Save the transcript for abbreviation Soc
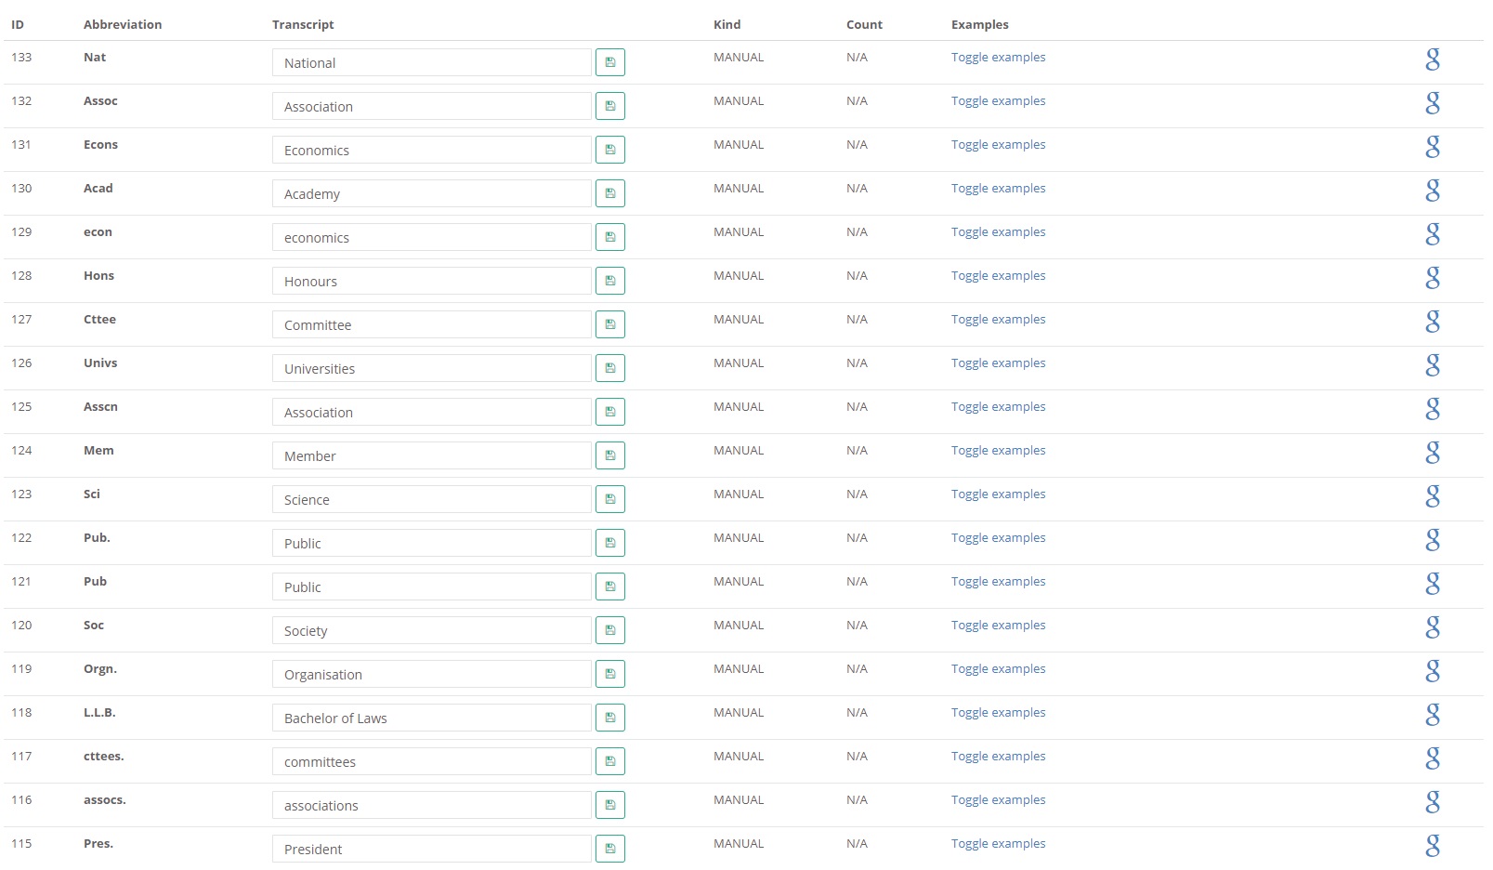1493x870 pixels. point(610,630)
